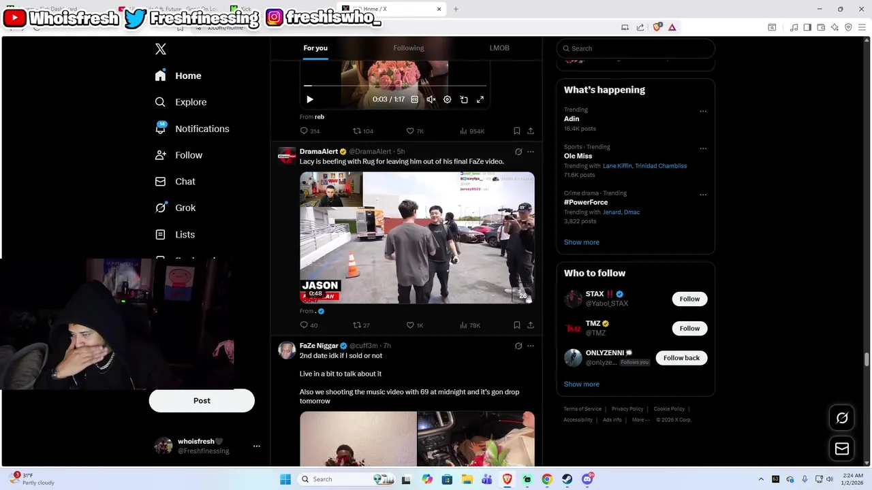Viewport: 872px width, 490px height.
Task: Expand the More footer menu
Action: tap(640, 420)
